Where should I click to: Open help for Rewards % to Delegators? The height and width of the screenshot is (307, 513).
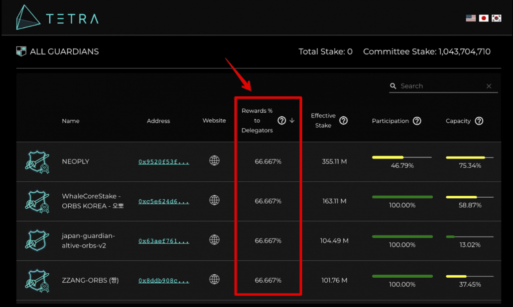pyautogui.click(x=282, y=120)
